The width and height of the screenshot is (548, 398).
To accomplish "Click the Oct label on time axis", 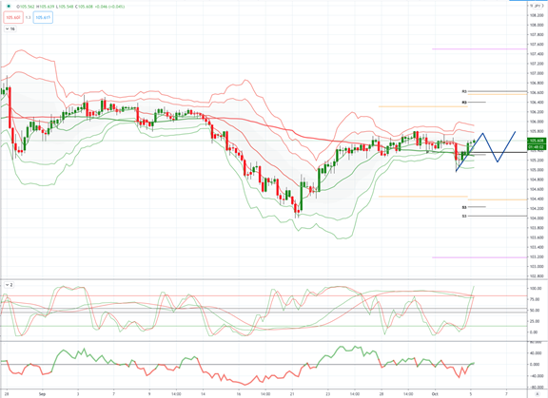I will 435,394.
